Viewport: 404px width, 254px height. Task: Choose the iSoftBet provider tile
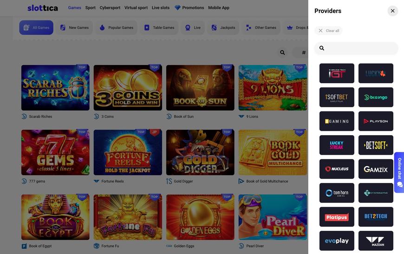point(337,97)
